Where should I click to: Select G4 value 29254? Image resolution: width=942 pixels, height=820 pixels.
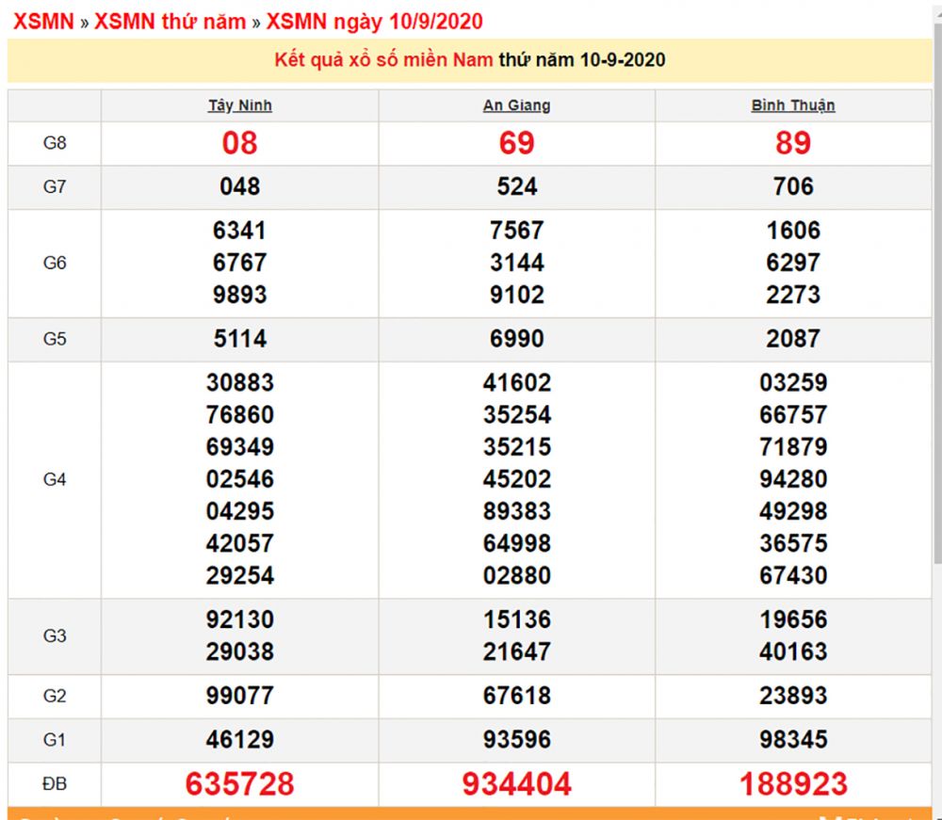tap(239, 575)
